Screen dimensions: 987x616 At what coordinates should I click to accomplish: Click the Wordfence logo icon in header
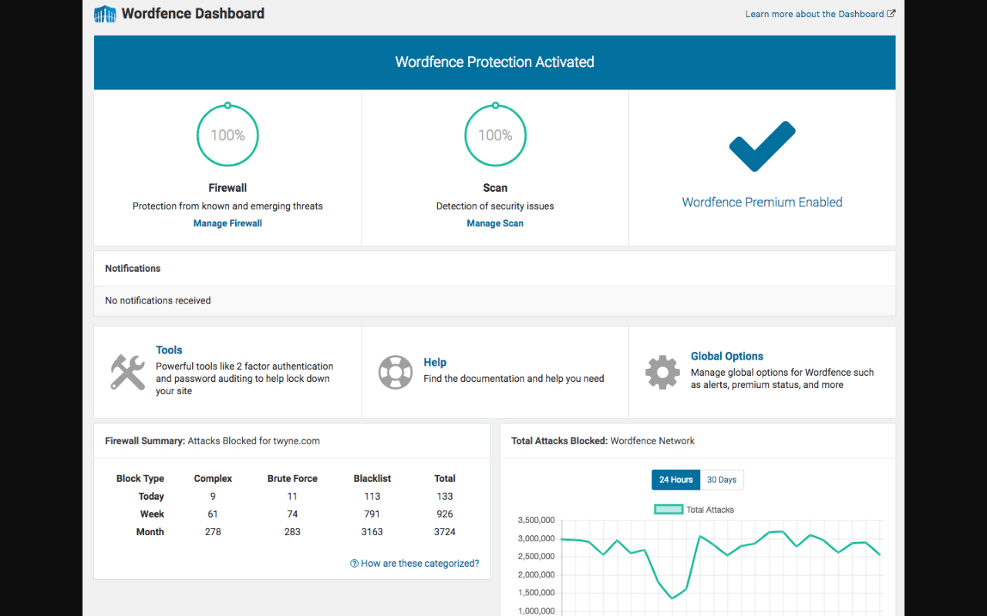[105, 14]
